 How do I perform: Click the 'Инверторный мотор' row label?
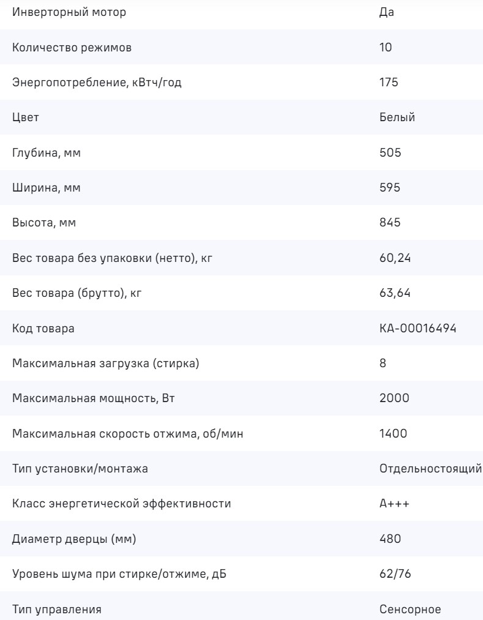pos(71,12)
